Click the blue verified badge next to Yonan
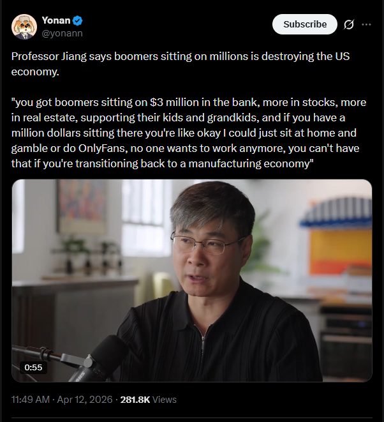The height and width of the screenshot is (422, 384). (x=78, y=20)
